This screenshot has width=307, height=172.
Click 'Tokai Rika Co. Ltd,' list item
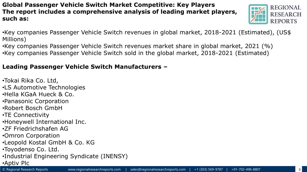(x=30, y=80)
